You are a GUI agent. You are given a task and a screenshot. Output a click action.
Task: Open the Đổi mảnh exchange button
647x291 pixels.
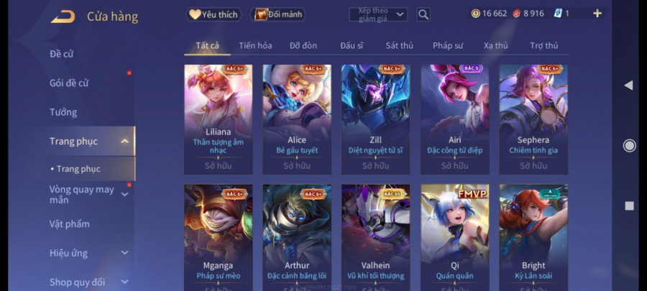click(277, 14)
